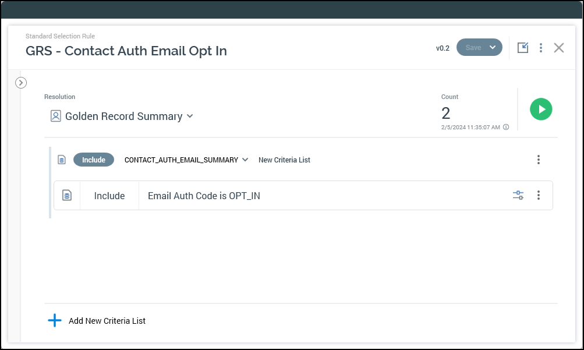Expand the Save button dropdown arrow
Screen dimensions: 584x350
click(x=493, y=48)
